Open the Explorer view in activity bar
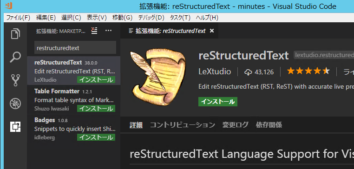 coord(15,33)
